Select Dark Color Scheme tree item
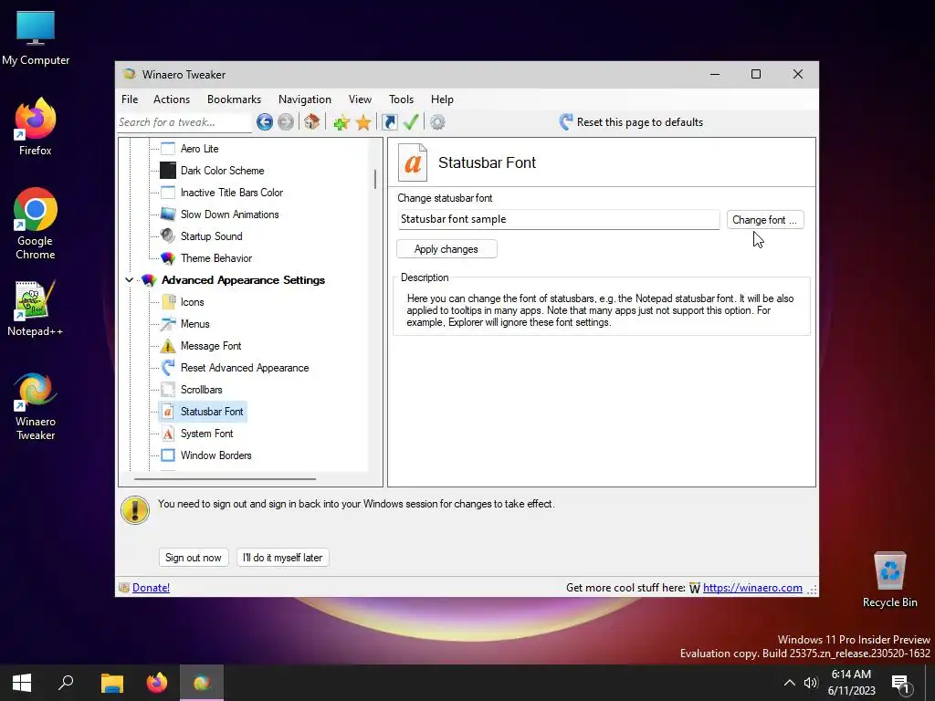 [222, 171]
